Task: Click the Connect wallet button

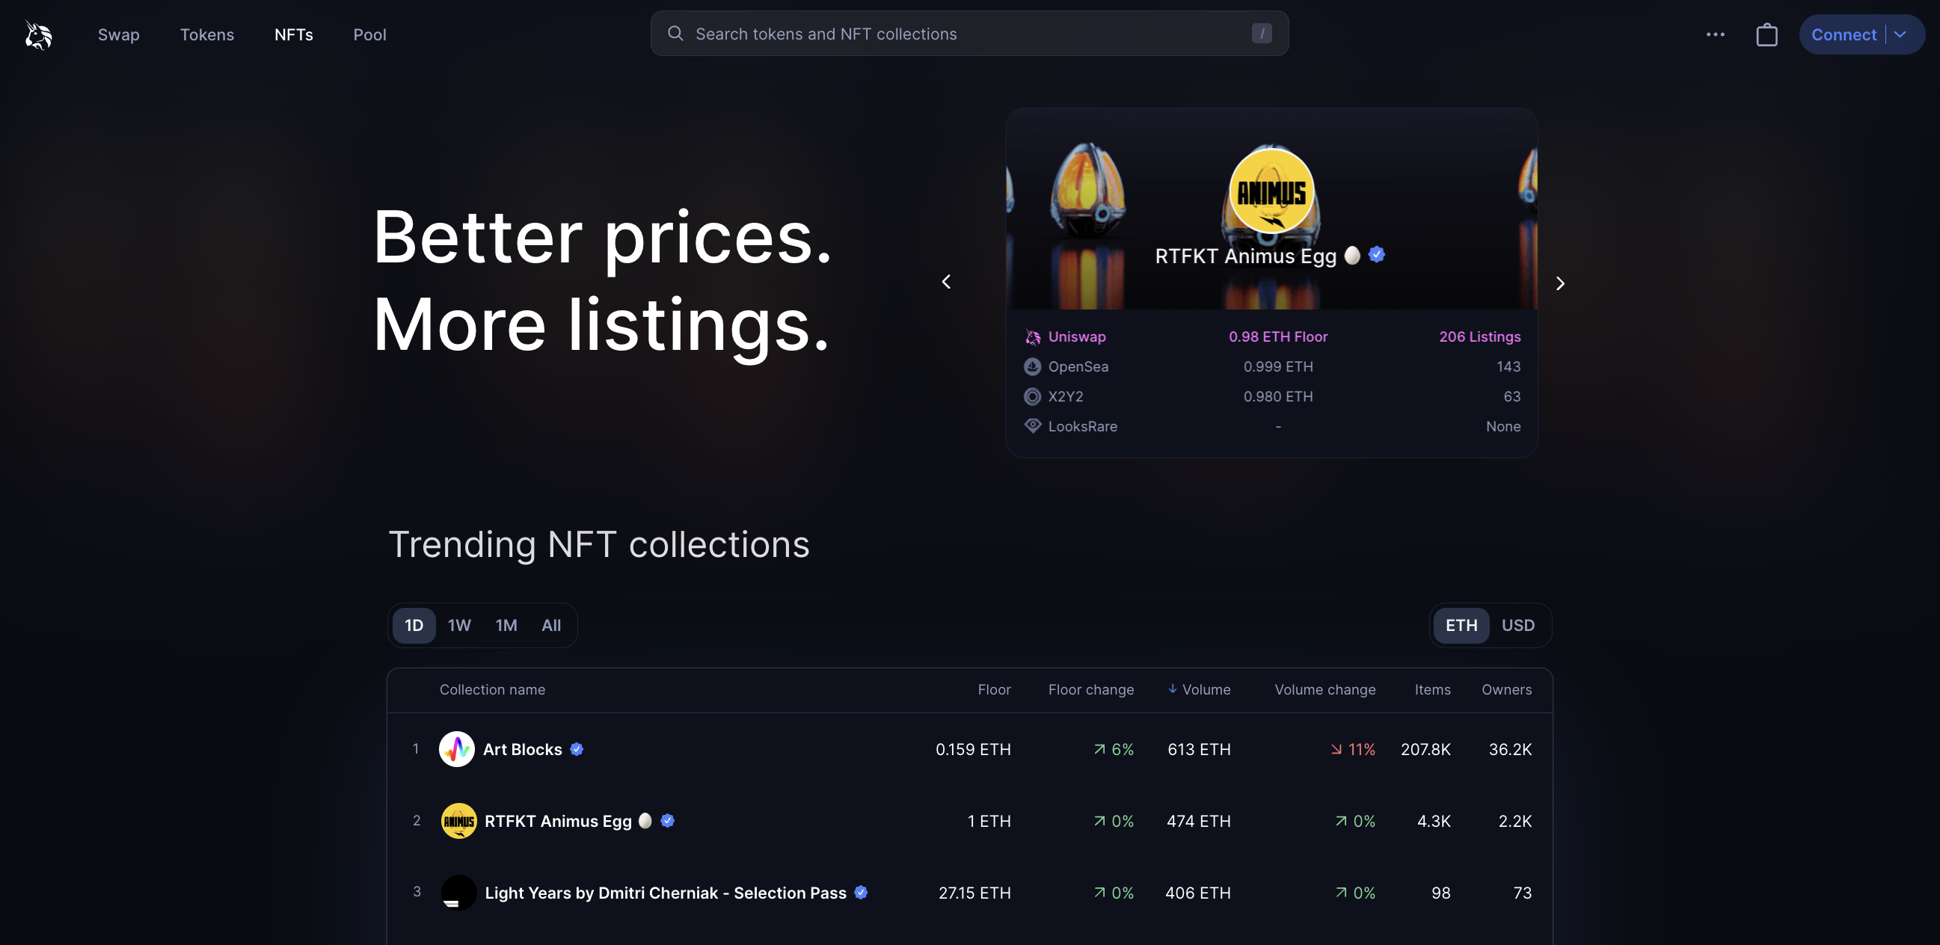Action: tap(1843, 34)
